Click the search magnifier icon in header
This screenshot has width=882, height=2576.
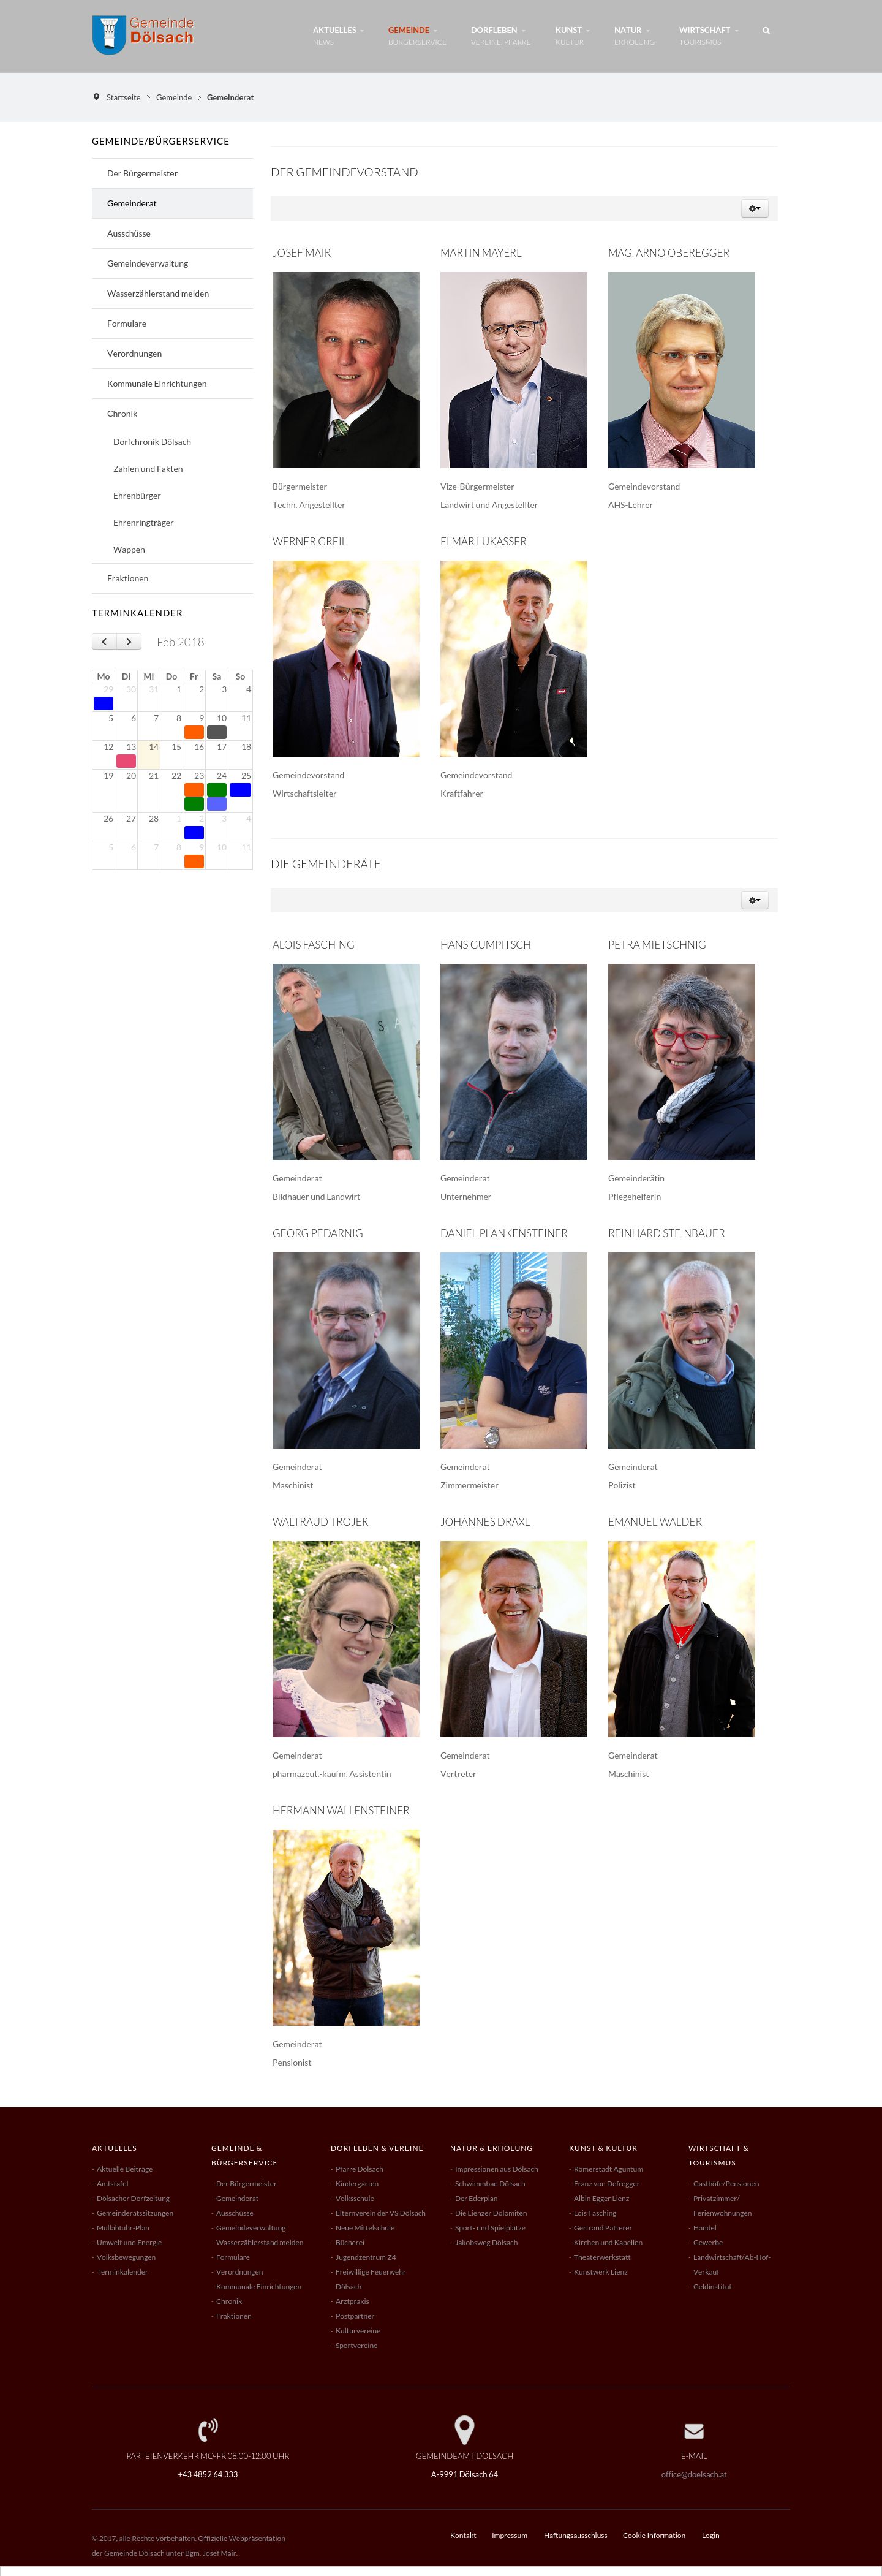point(766,31)
